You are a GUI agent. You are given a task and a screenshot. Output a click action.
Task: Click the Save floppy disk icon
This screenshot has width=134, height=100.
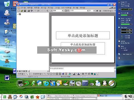[x=25, y=11]
